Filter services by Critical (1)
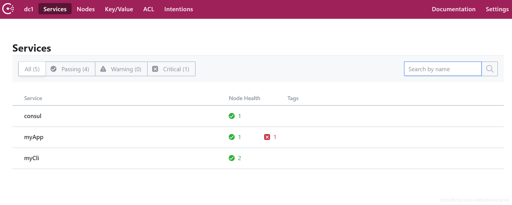This screenshot has width=512, height=205. (171, 69)
